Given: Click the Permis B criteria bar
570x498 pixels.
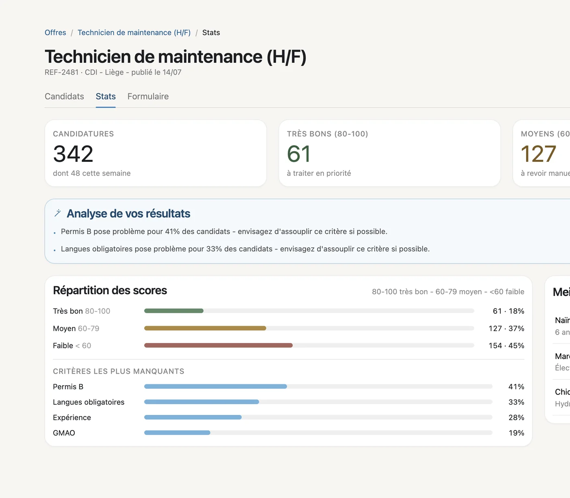Looking at the screenshot, I should pyautogui.click(x=318, y=386).
